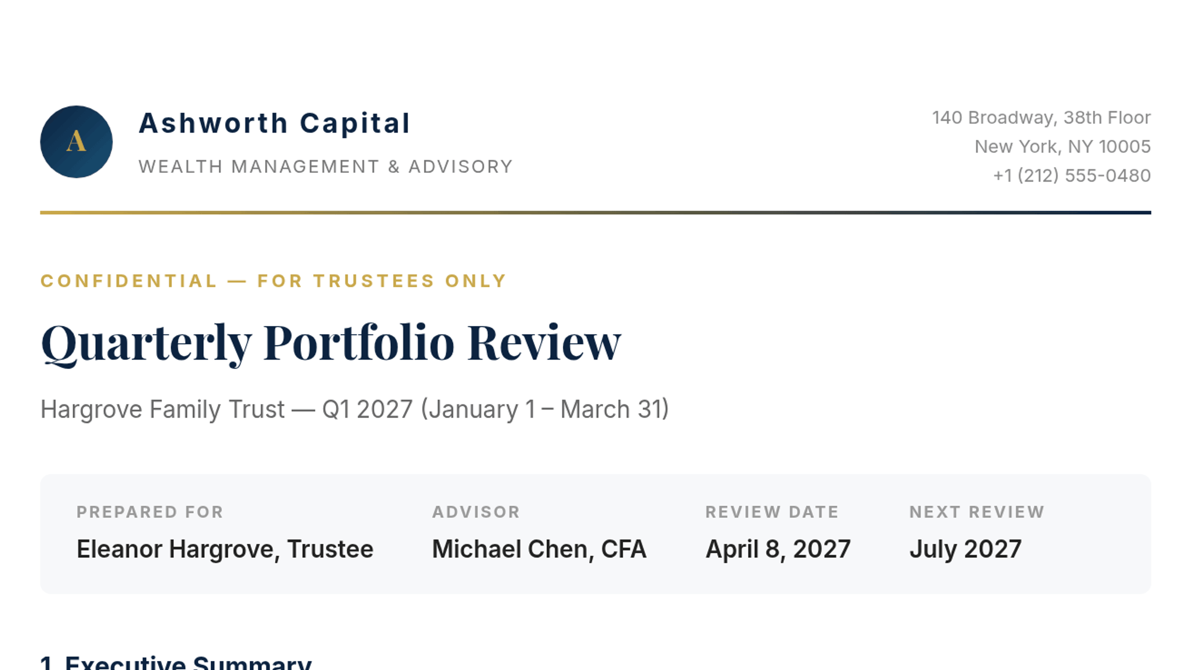The image size is (1191, 670).
Task: Click the Review Date label
Action: click(772, 512)
